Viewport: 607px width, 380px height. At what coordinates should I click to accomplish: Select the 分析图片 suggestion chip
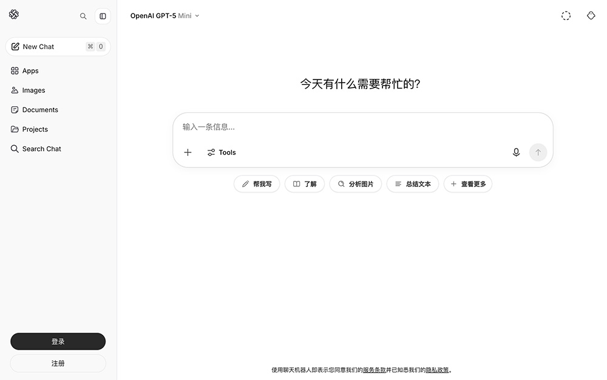pos(355,183)
